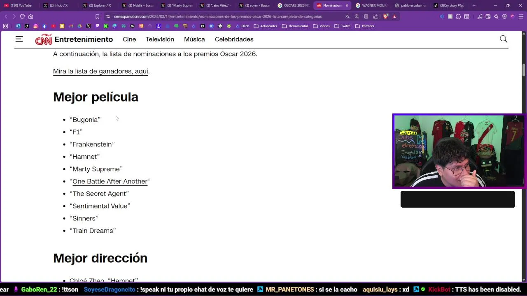
Task: Go to browser home page
Action: (30, 16)
